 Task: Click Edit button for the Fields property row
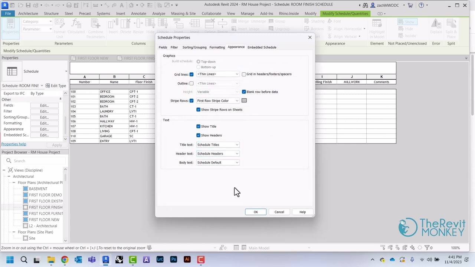(x=44, y=105)
